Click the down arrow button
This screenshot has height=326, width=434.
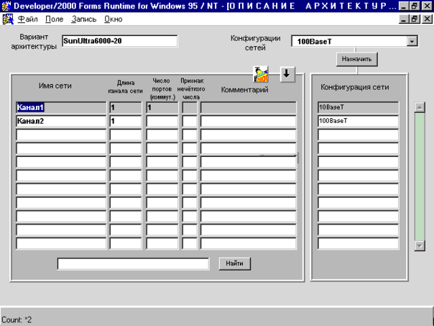coord(287,74)
